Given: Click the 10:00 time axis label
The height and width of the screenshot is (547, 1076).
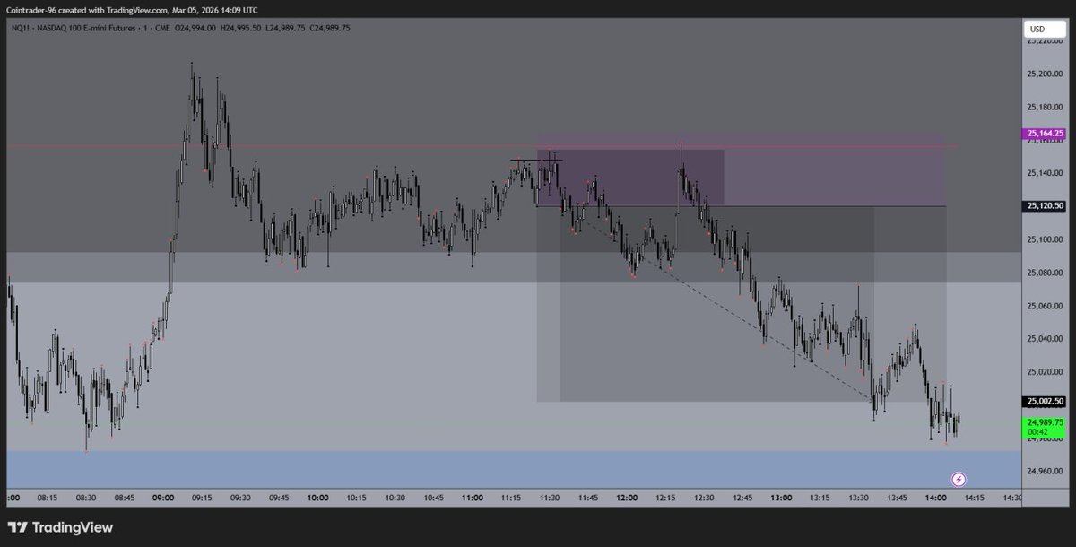Looking at the screenshot, I should [x=318, y=498].
